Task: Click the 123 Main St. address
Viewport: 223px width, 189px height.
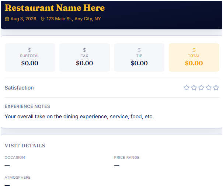Action: [74, 19]
